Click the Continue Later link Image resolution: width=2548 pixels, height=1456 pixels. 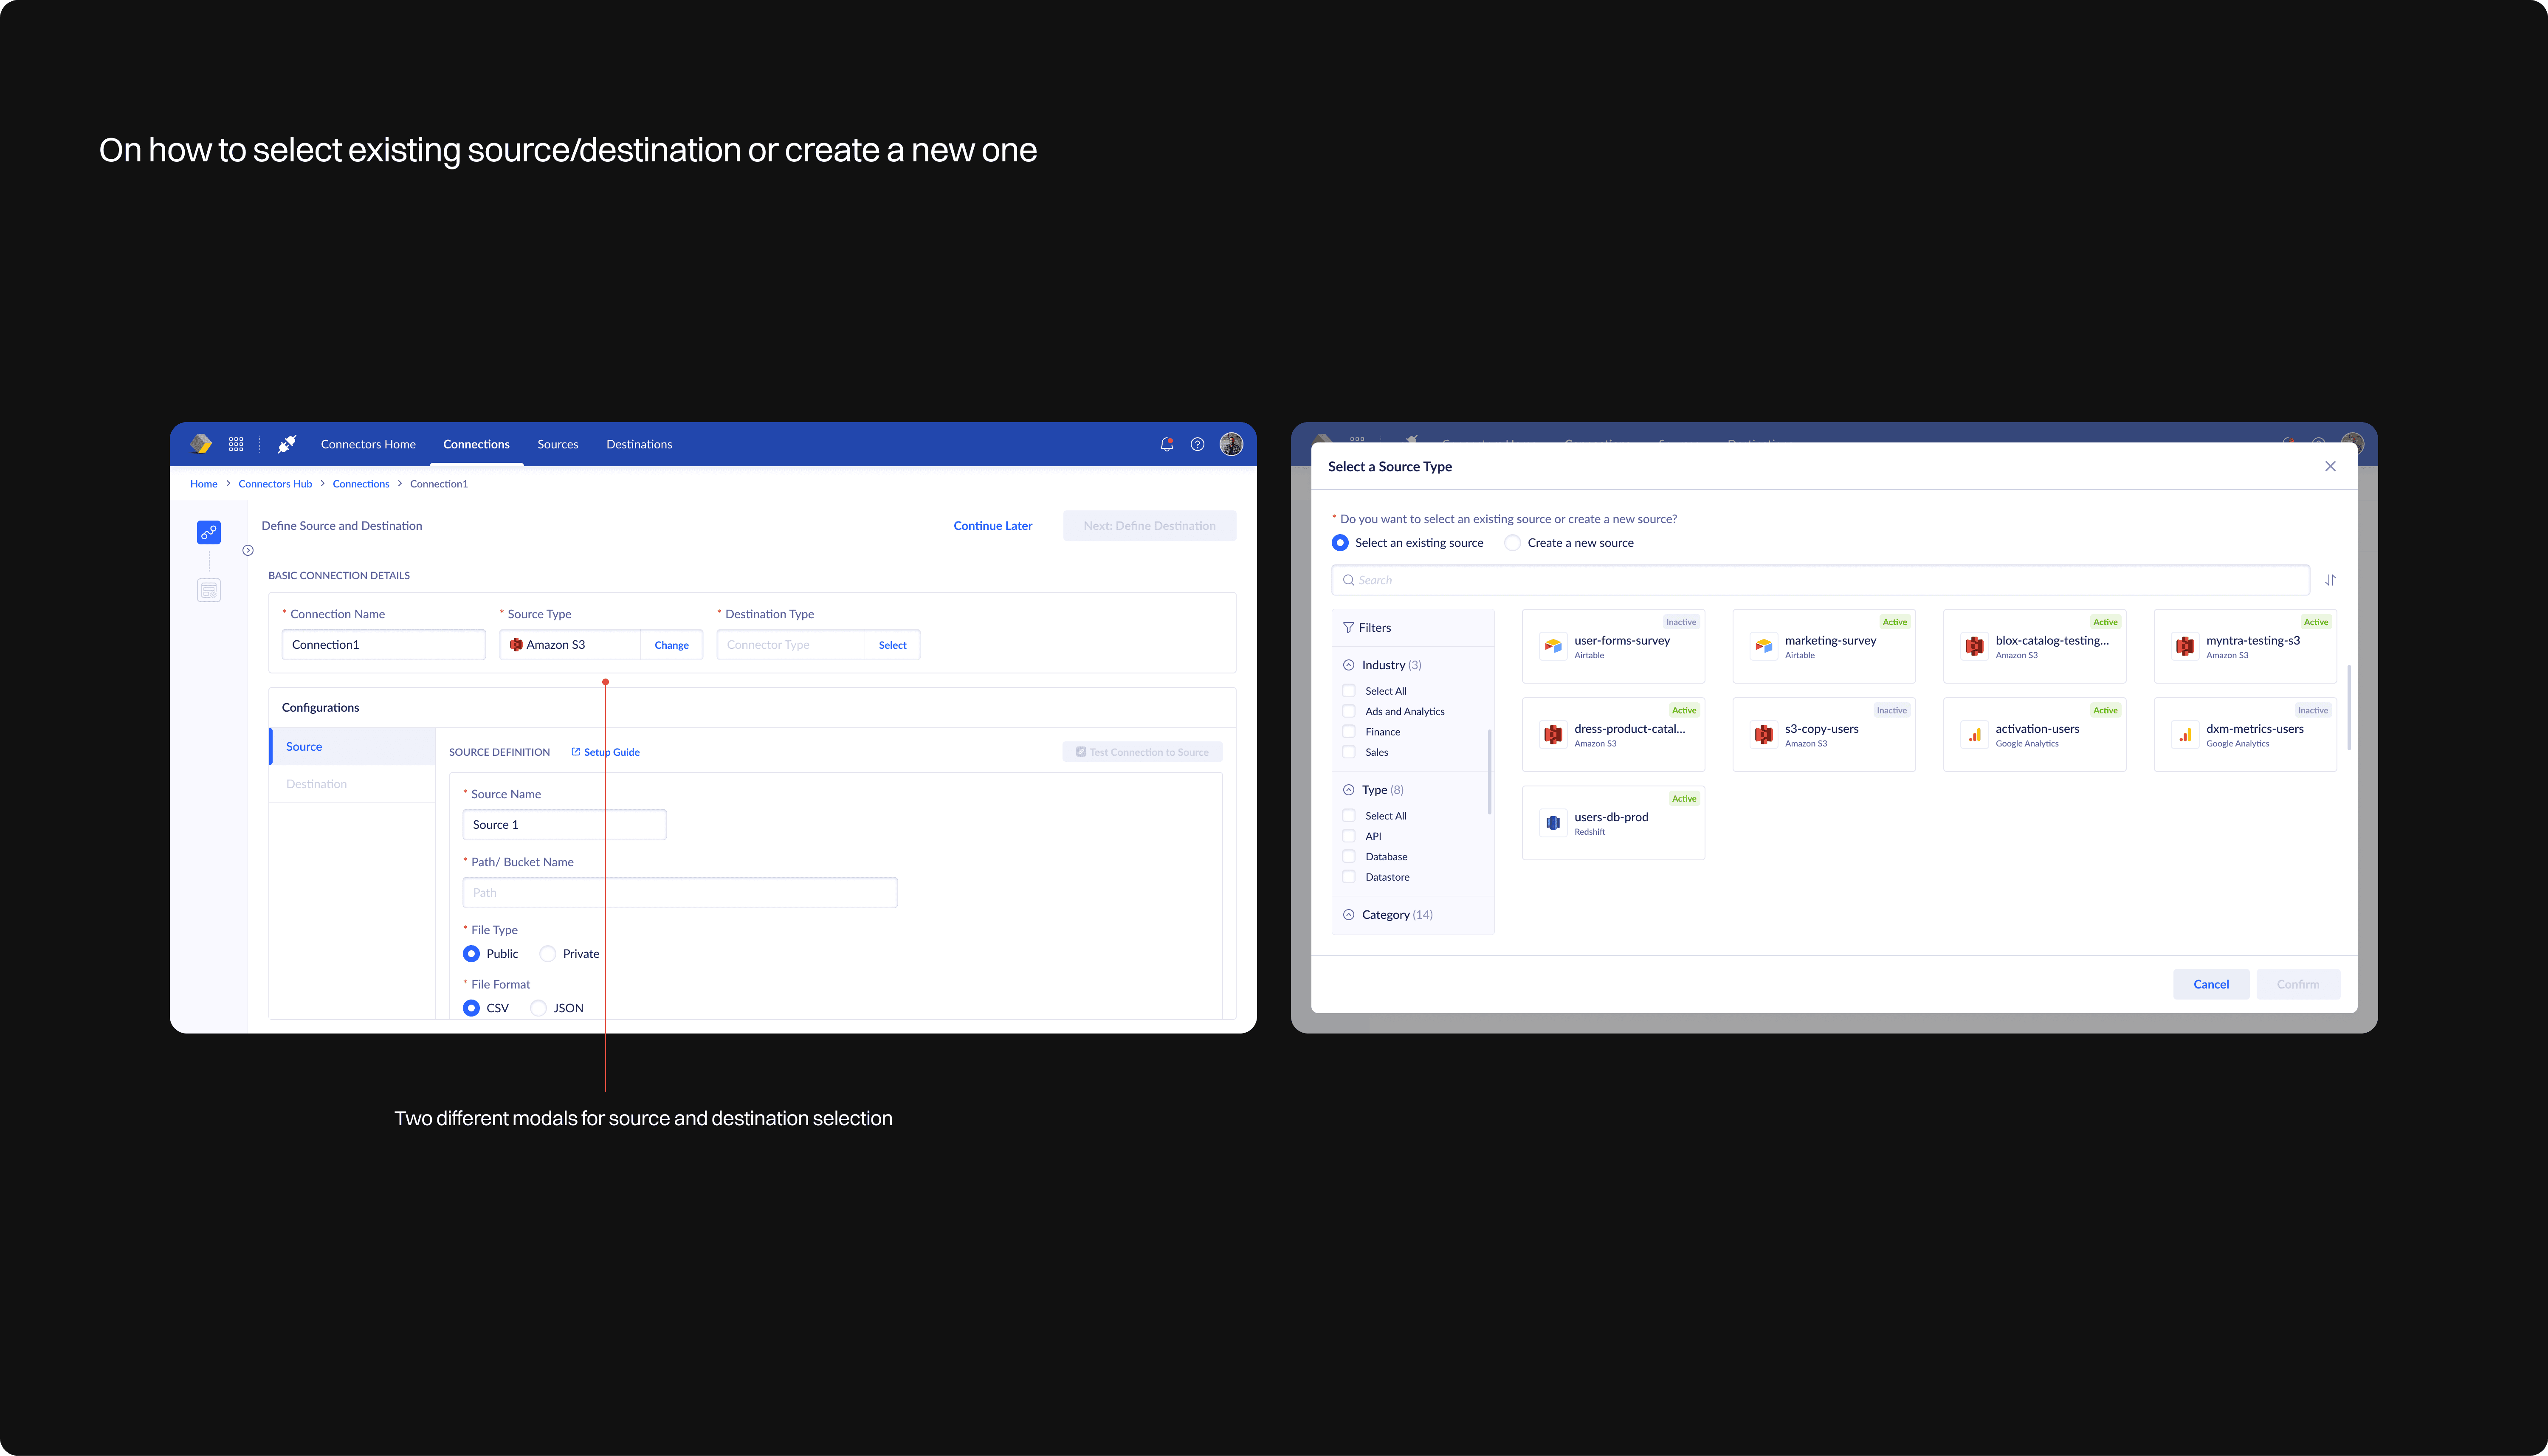[992, 526]
